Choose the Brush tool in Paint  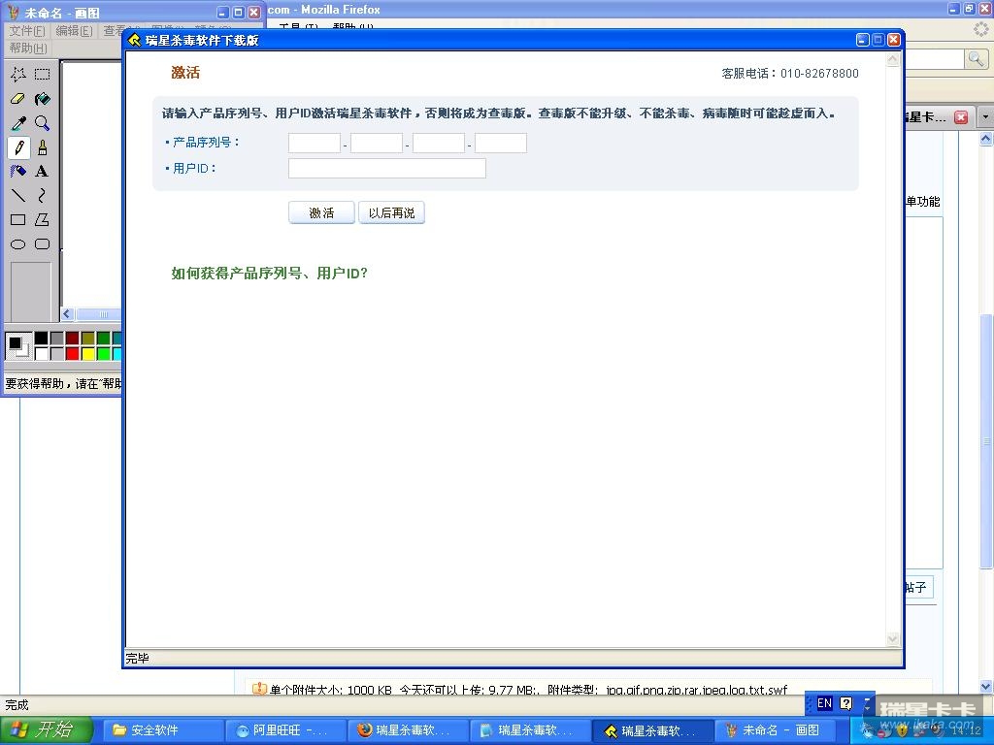[42, 147]
